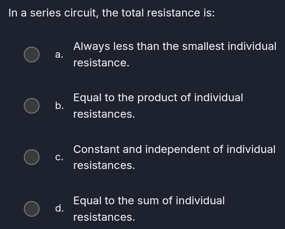Click 'resistance.' on option a's second line

coord(101,63)
